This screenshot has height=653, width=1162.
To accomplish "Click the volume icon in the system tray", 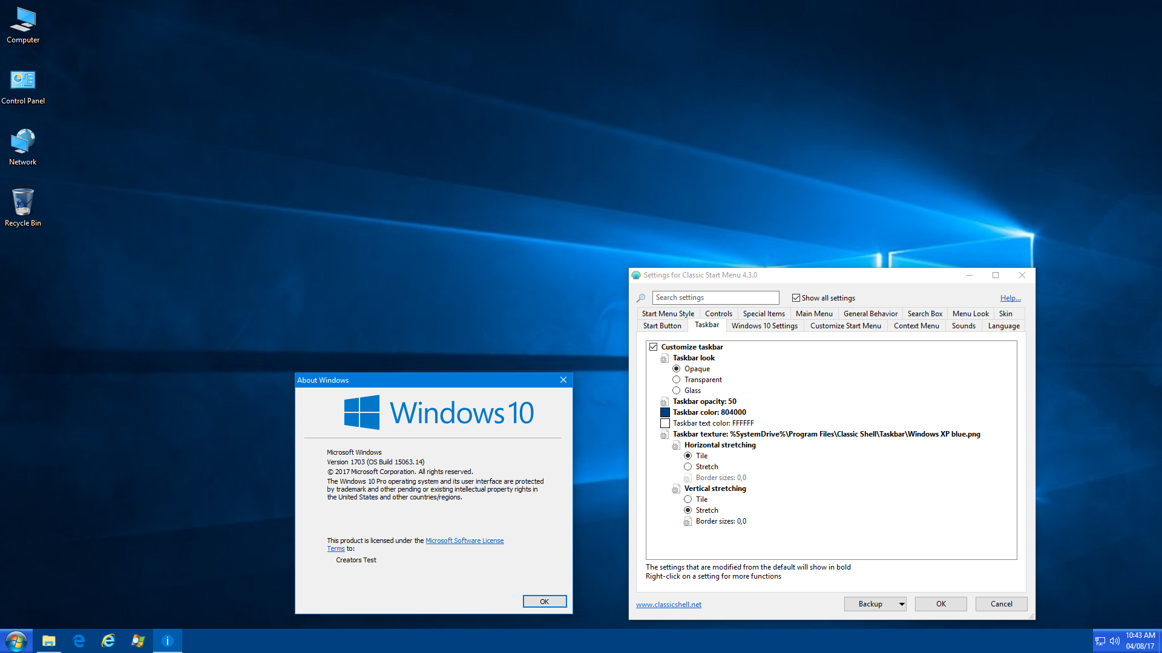I will pyautogui.click(x=1114, y=641).
